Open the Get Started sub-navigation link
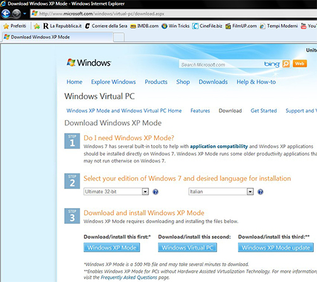 264,111
